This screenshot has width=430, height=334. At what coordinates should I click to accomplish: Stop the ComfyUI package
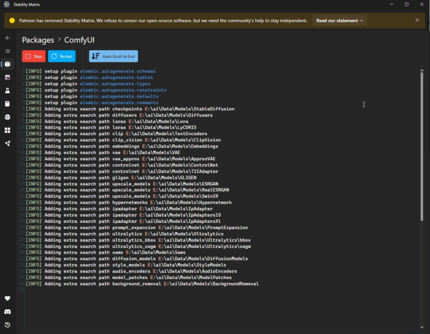[x=34, y=56]
